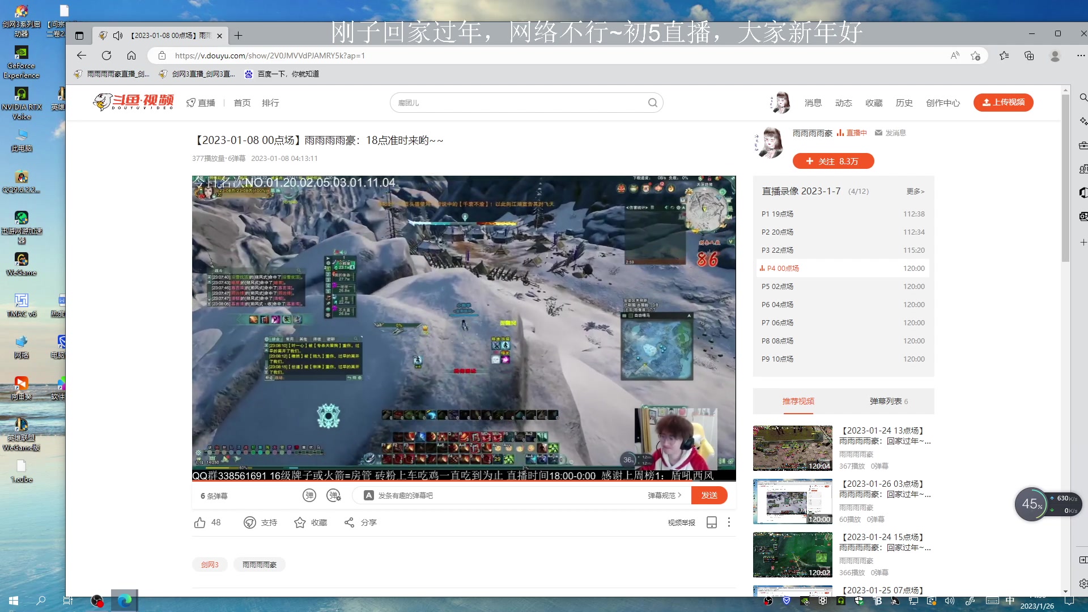Send the danmaku with 发送

click(x=709, y=496)
